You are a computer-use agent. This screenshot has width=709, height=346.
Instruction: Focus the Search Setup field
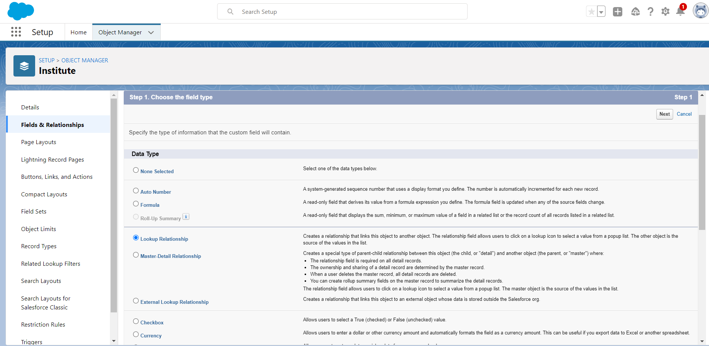tap(342, 12)
